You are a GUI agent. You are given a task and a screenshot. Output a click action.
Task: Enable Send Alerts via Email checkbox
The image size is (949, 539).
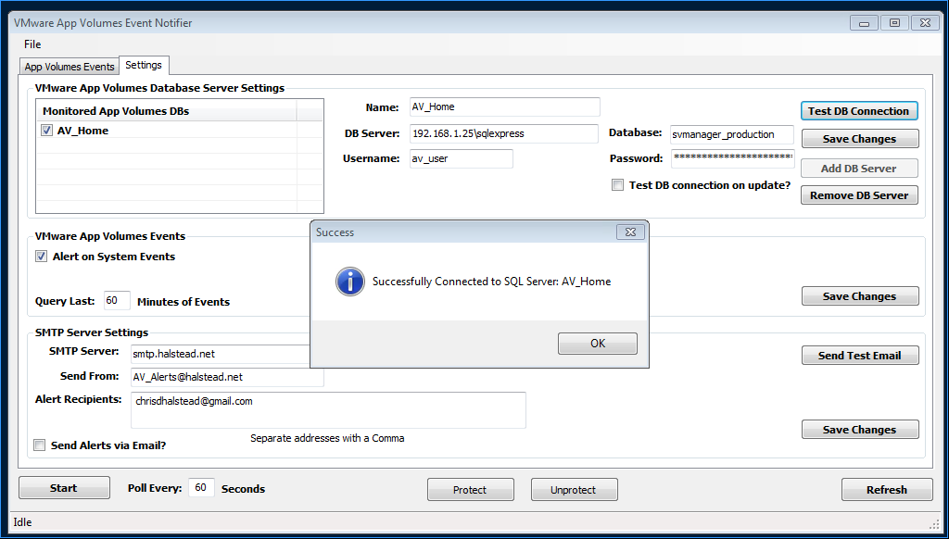coord(40,445)
